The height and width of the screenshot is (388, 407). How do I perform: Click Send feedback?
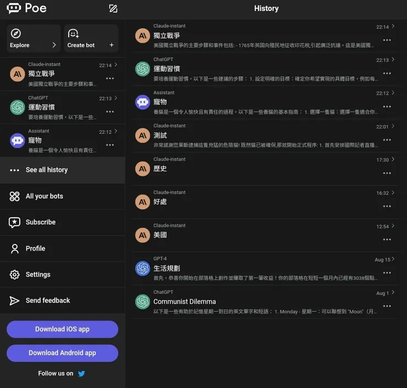63,300
